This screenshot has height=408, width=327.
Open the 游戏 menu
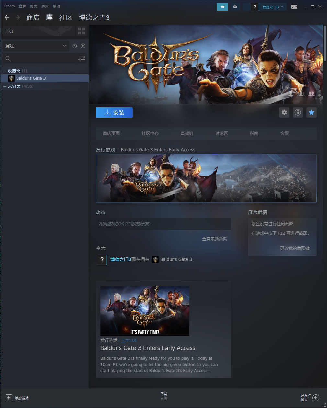[45, 6]
